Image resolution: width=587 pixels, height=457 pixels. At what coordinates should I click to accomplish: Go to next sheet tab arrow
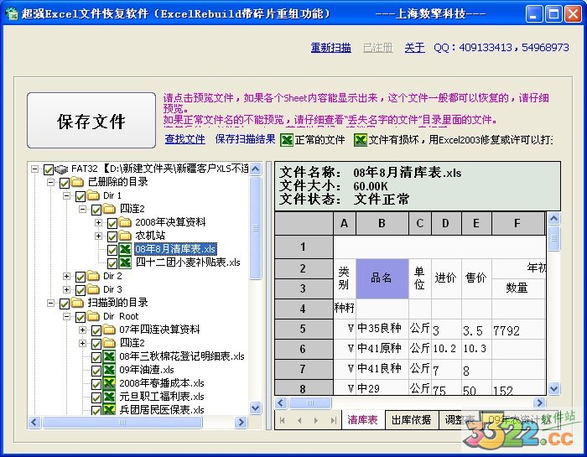pyautogui.click(x=316, y=420)
